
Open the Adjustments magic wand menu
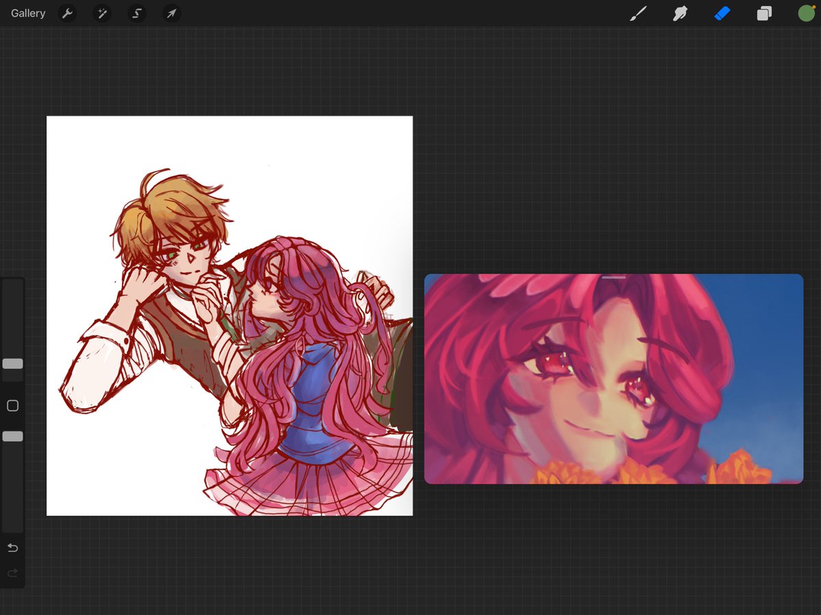(102, 14)
